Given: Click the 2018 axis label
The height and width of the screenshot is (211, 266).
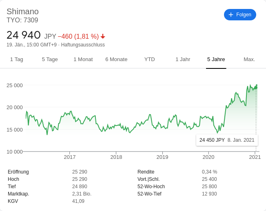Looking at the screenshot, I should tap(116, 157).
